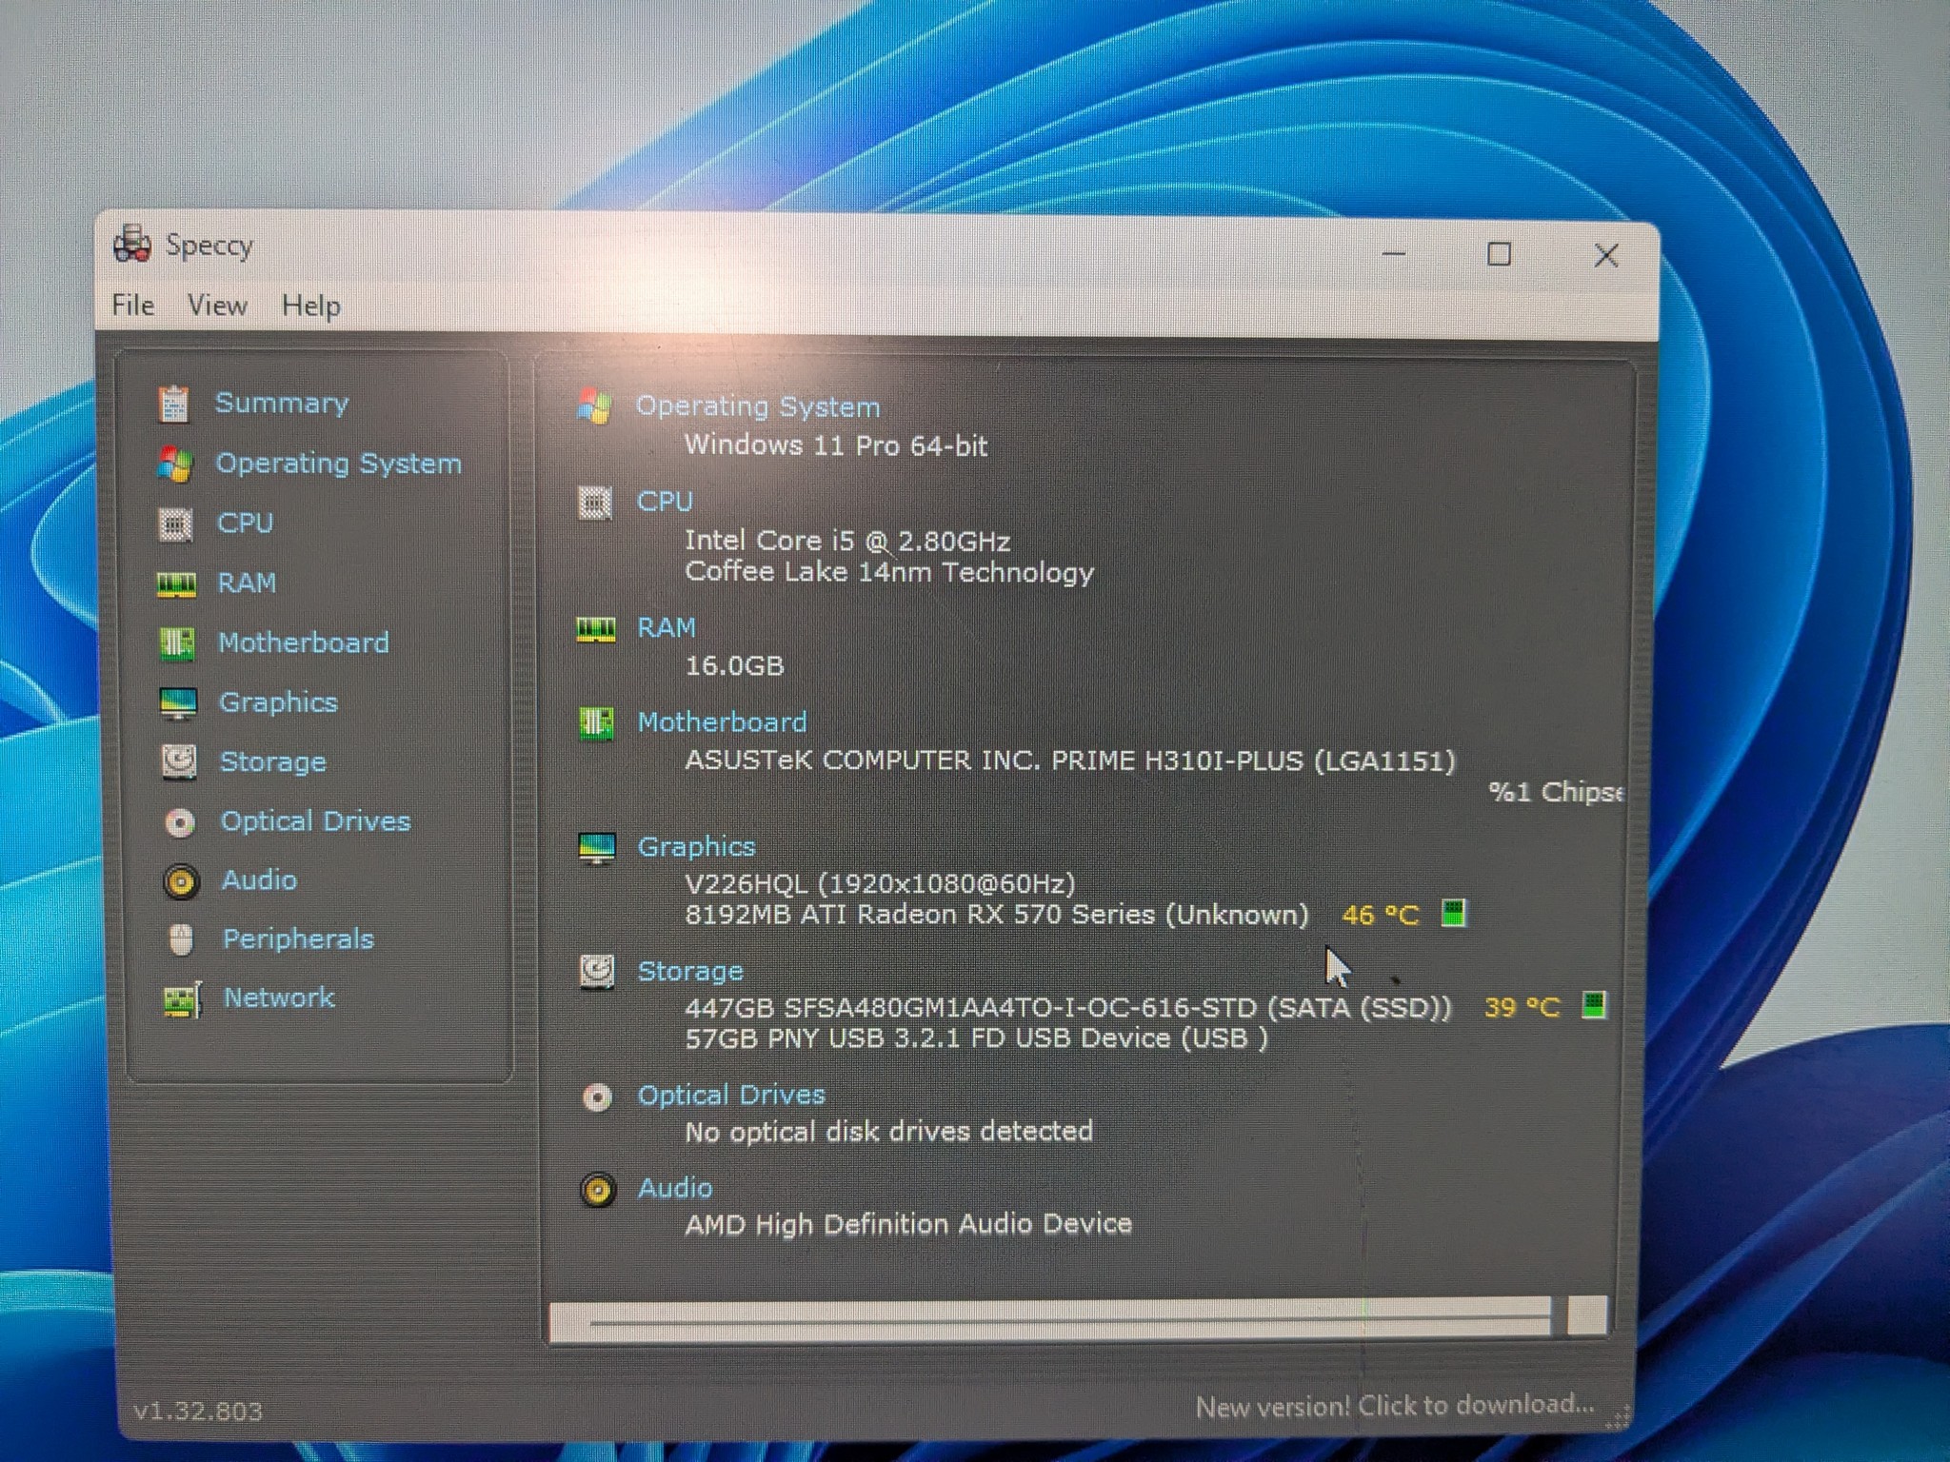Click the Optical Drives disc icon in sidebar
This screenshot has height=1462, width=1950.
point(180,822)
